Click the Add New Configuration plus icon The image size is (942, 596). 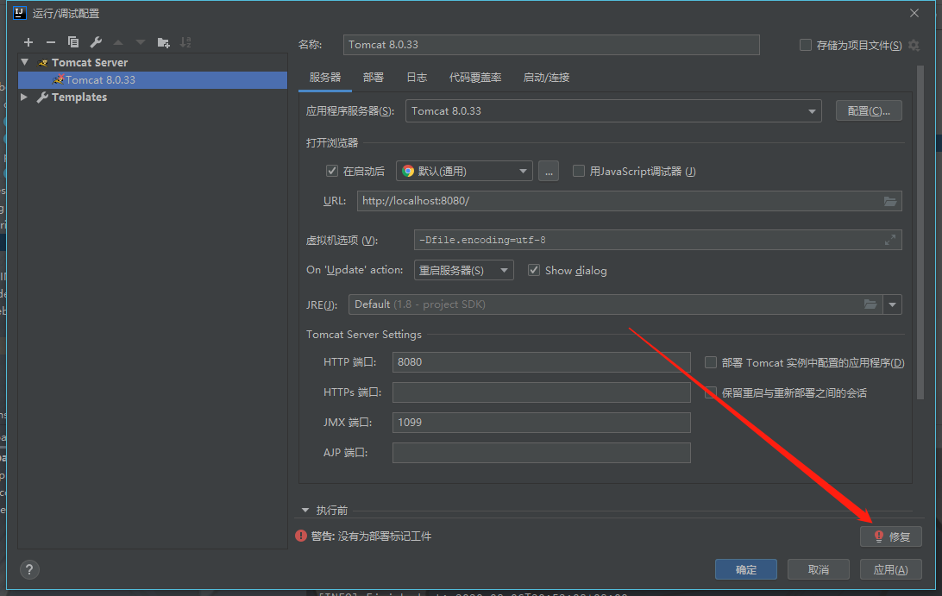click(x=28, y=42)
